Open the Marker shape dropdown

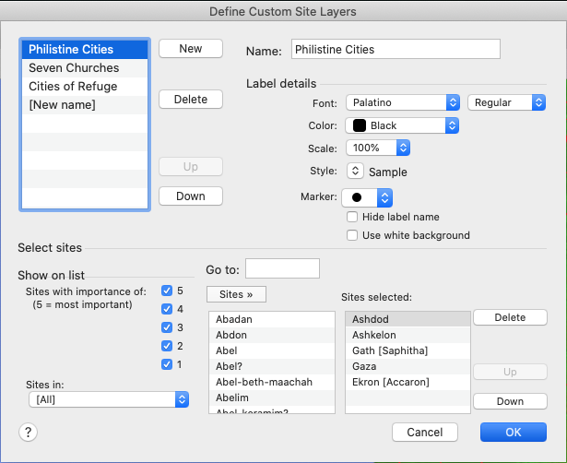[x=368, y=197]
